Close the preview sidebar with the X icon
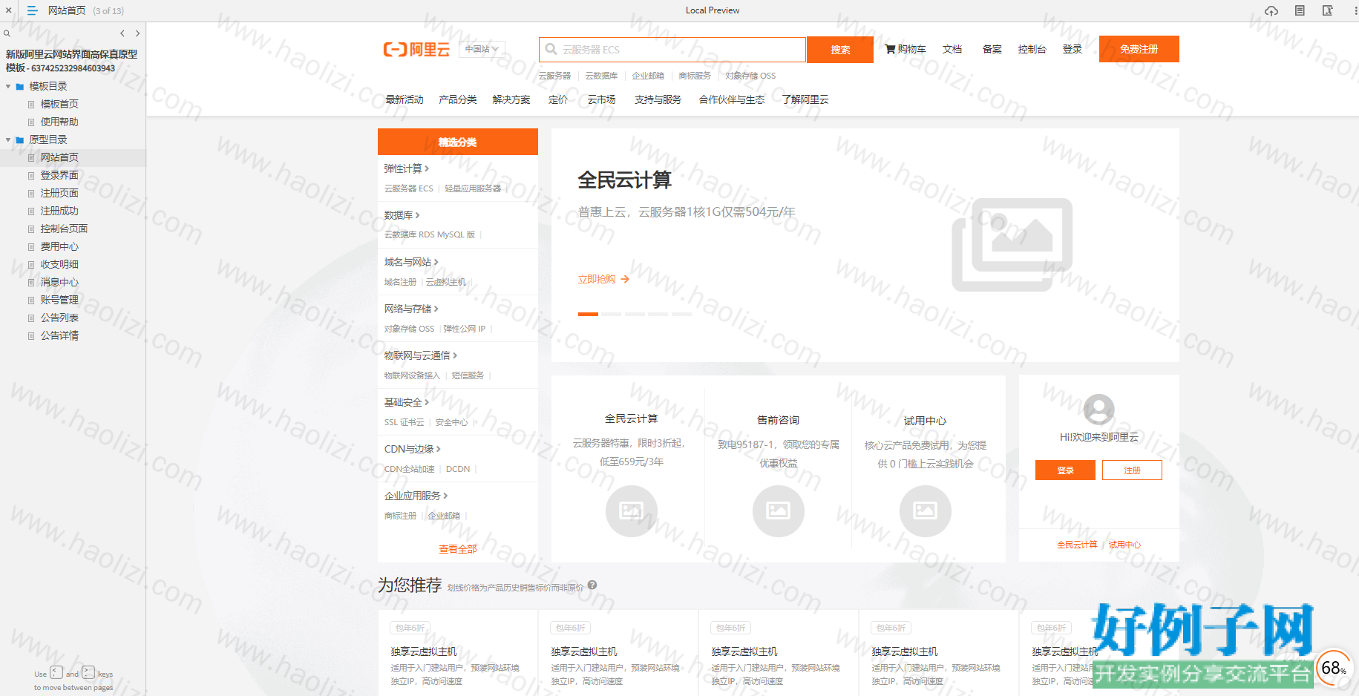 coord(8,10)
